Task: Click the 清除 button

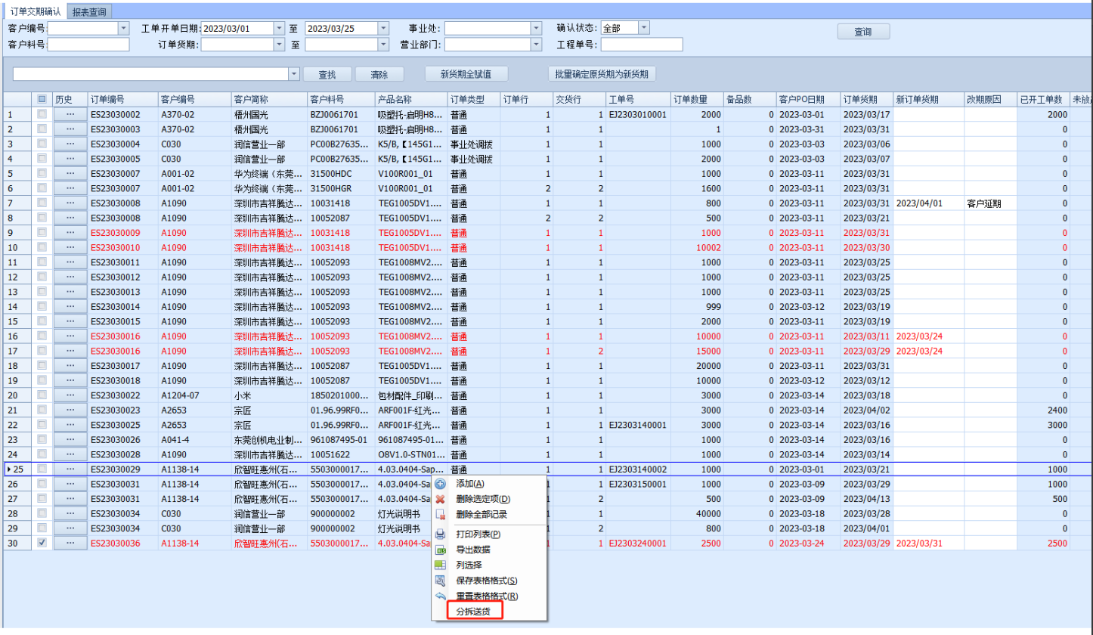Action: pyautogui.click(x=380, y=74)
